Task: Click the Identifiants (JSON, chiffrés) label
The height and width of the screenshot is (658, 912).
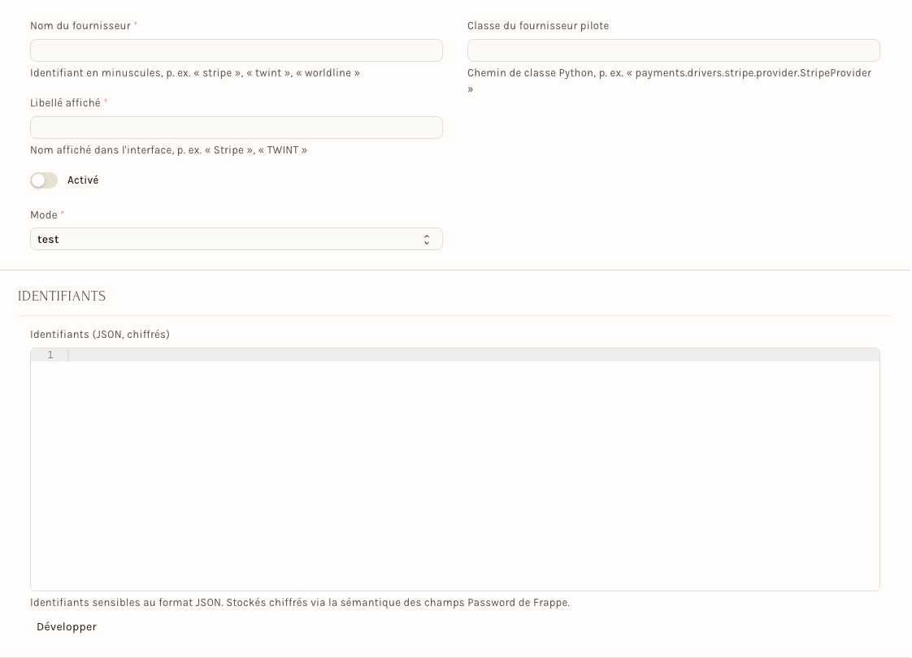Action: coord(100,334)
